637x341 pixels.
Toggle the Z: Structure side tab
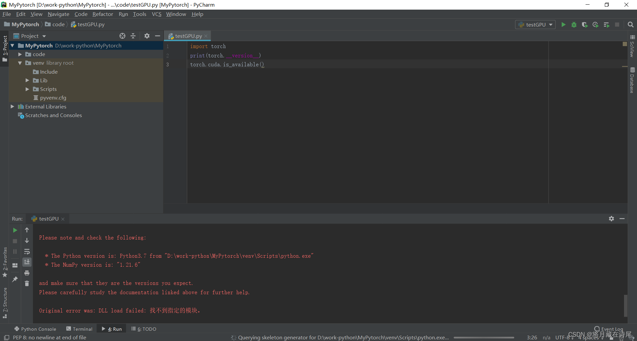[x=5, y=303]
